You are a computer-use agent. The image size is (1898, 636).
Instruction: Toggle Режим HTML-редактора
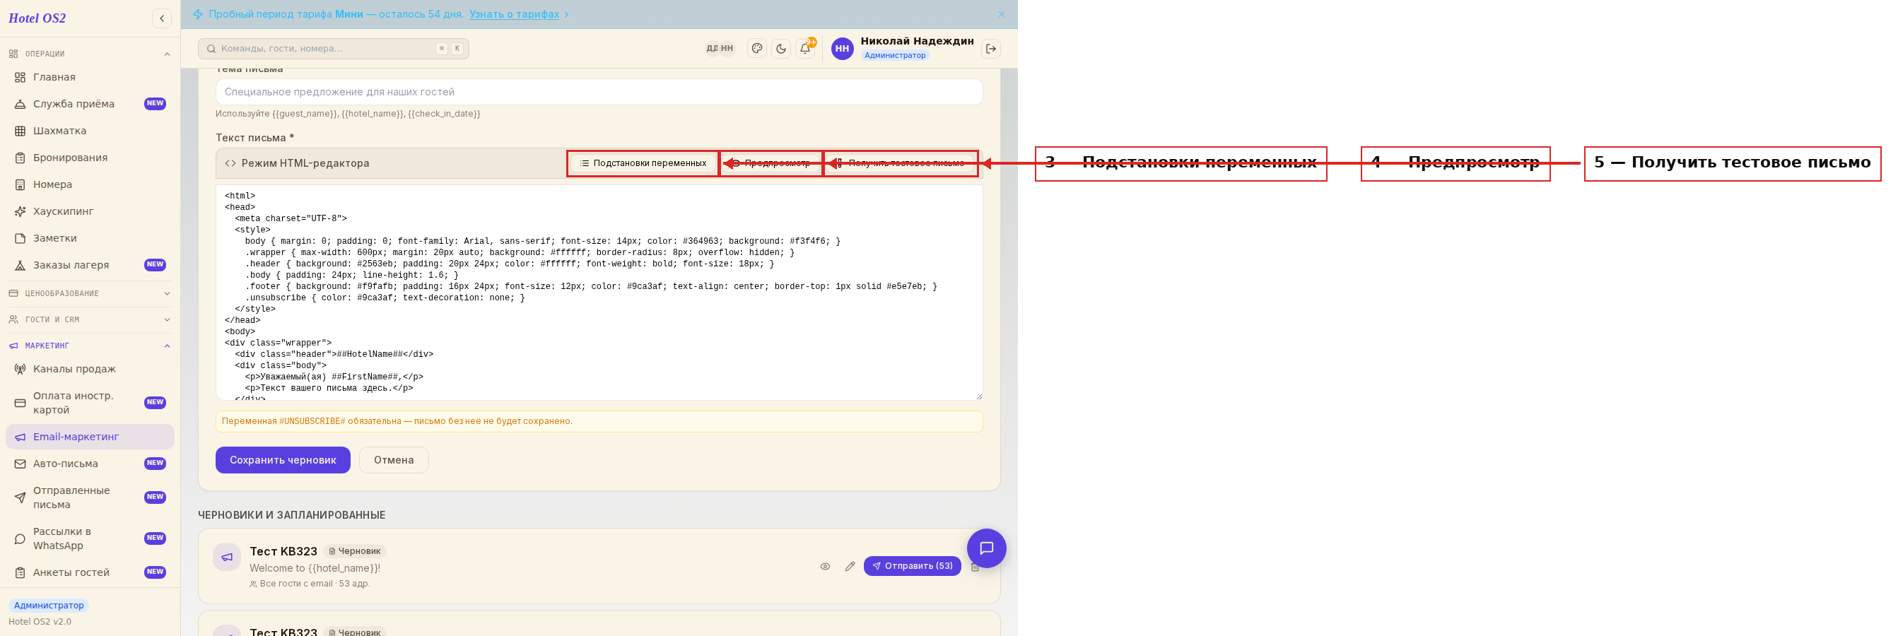[297, 164]
